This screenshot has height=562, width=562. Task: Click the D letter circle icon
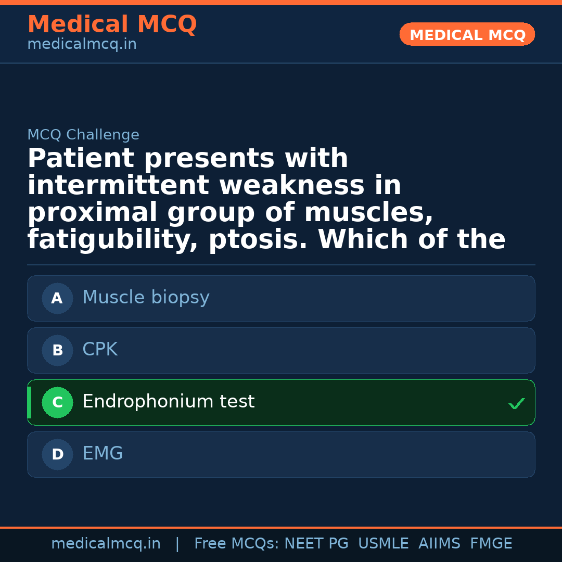(x=57, y=455)
